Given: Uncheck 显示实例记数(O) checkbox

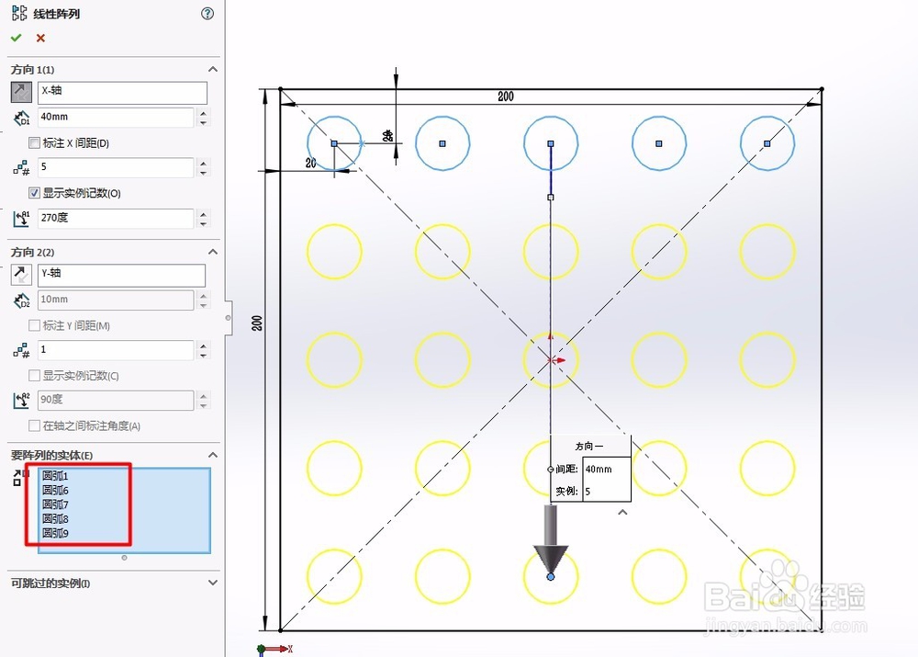Looking at the screenshot, I should point(35,193).
